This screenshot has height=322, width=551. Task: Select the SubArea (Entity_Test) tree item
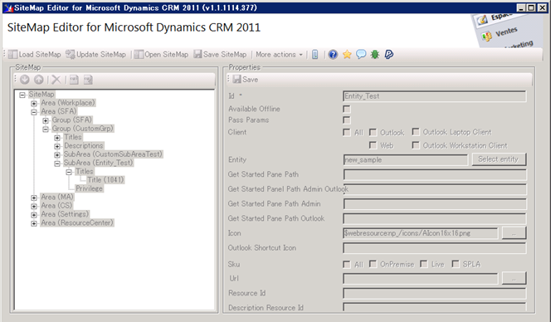(x=99, y=163)
